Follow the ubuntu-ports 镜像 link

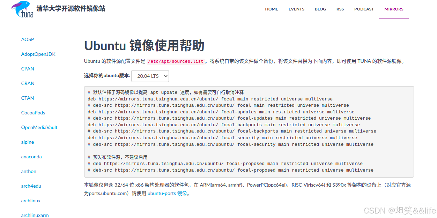(x=167, y=193)
